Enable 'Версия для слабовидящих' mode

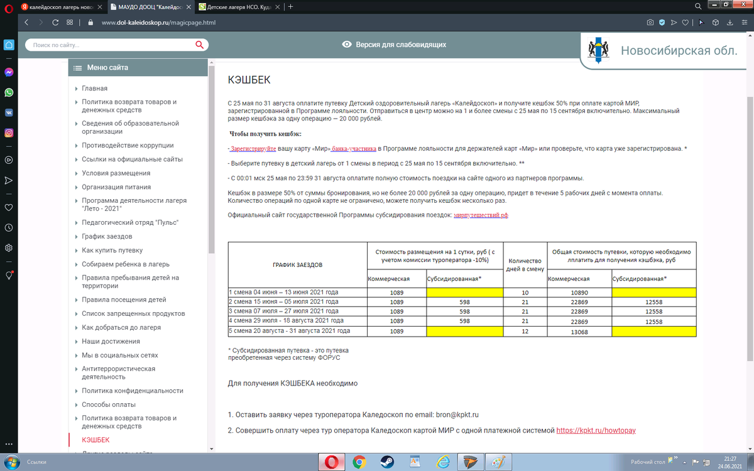pyautogui.click(x=394, y=45)
